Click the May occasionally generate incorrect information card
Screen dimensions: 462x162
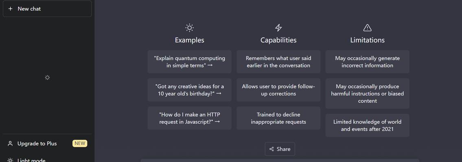click(x=368, y=62)
